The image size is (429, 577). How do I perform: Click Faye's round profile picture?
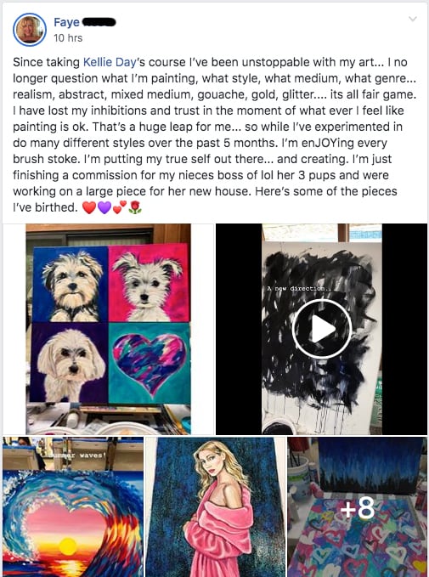coord(30,30)
